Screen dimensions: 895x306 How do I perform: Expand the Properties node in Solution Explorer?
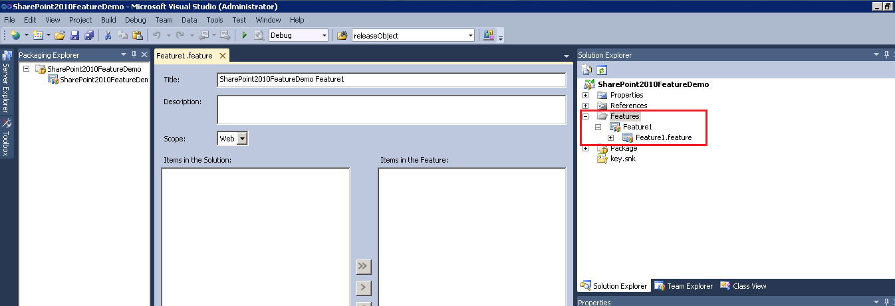585,95
